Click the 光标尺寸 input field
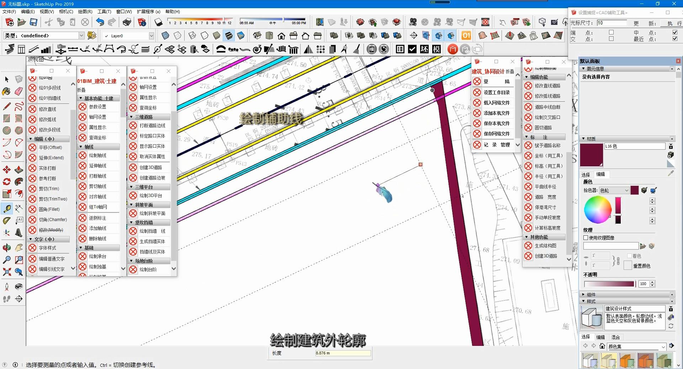 [x=611, y=23]
